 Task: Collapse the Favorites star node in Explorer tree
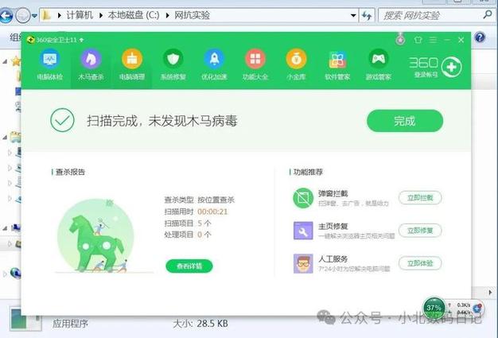point(5,61)
